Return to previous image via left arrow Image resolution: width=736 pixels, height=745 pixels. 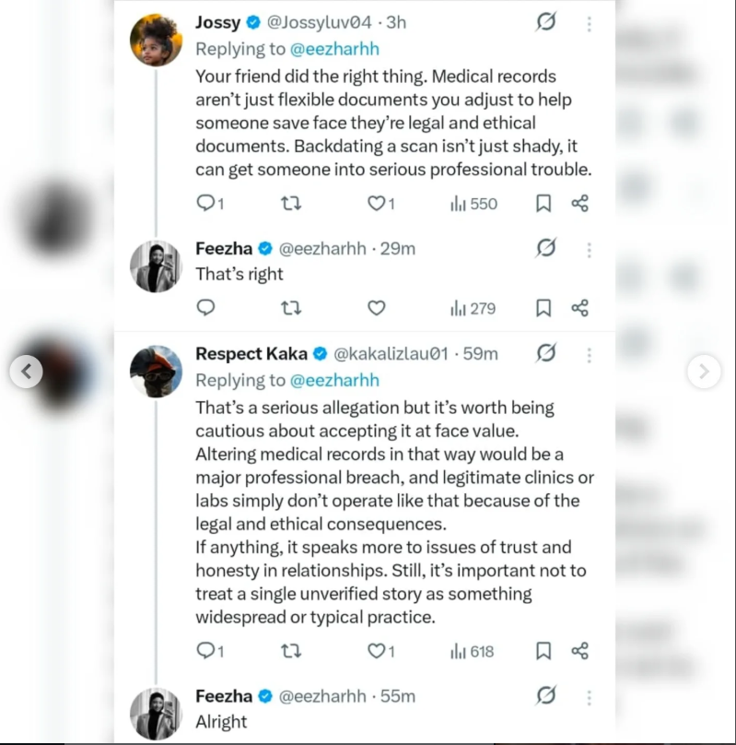(28, 372)
